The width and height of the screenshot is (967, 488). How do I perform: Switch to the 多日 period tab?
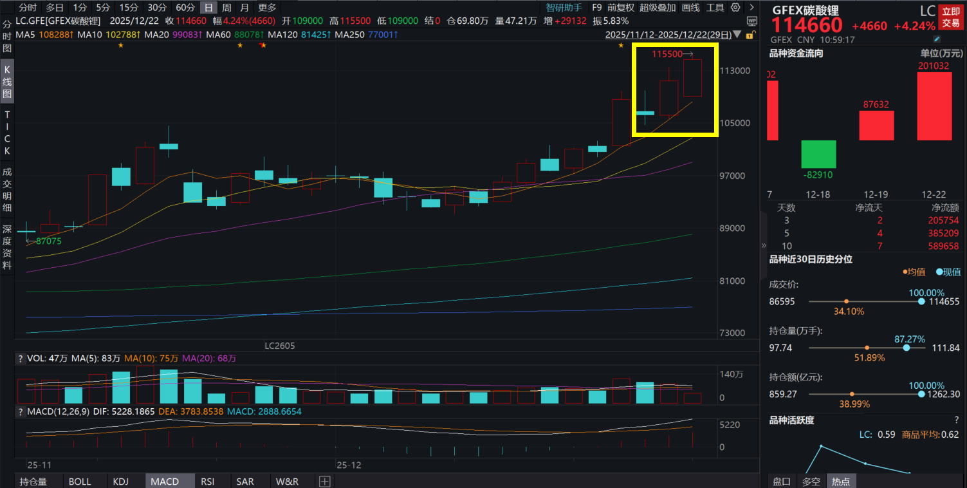tap(55, 8)
